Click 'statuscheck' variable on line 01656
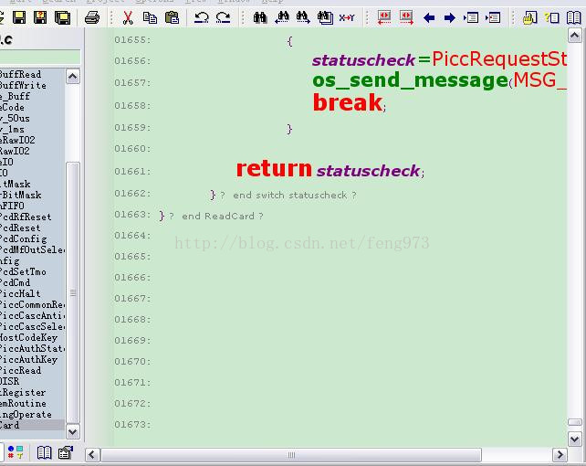586x466 pixels. [x=363, y=59]
